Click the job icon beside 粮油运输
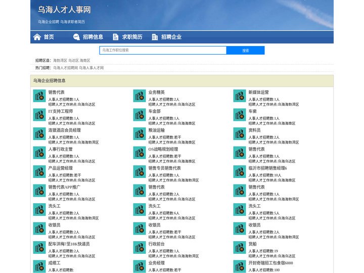The image size is (364, 273). click(140, 133)
